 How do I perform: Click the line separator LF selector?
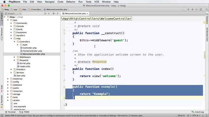(189, 116)
